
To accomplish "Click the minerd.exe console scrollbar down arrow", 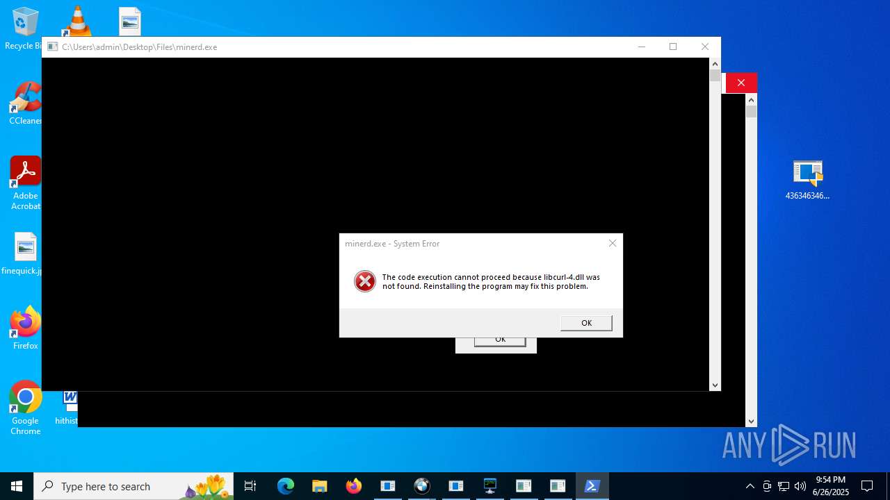I will (715, 385).
